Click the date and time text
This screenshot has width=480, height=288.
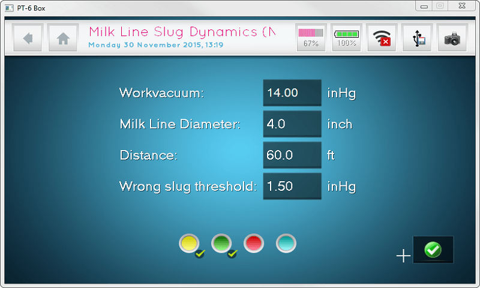click(155, 45)
